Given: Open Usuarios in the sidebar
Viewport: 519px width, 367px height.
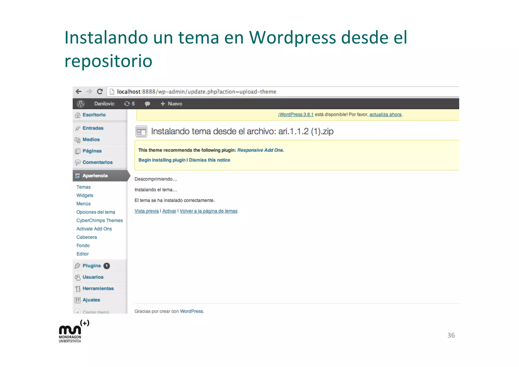Looking at the screenshot, I should point(93,277).
